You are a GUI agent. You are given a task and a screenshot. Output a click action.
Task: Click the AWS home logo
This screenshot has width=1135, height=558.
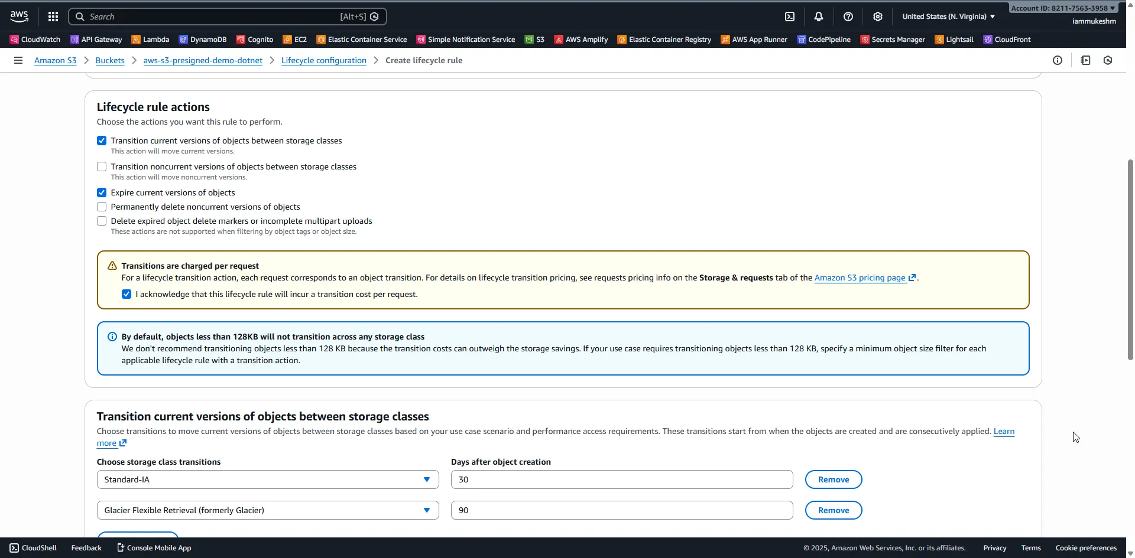(18, 16)
